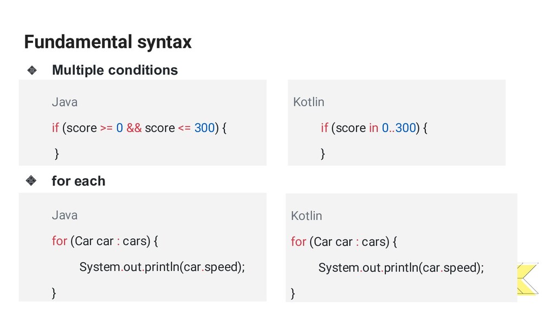Click the diamond bullet beside Multiple conditions
Screen dimensions: 555x312
pyautogui.click(x=32, y=70)
